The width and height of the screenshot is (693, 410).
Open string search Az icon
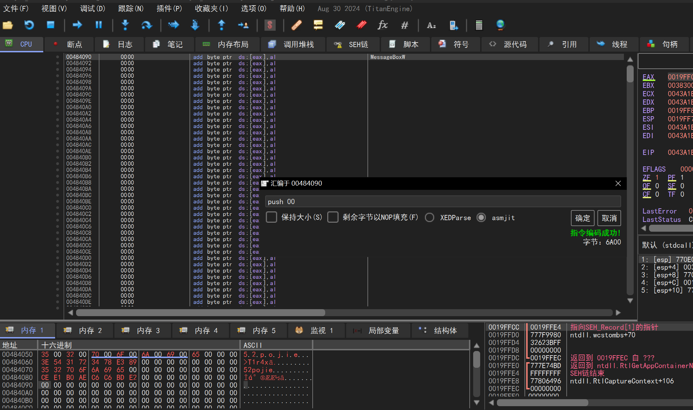tap(431, 25)
